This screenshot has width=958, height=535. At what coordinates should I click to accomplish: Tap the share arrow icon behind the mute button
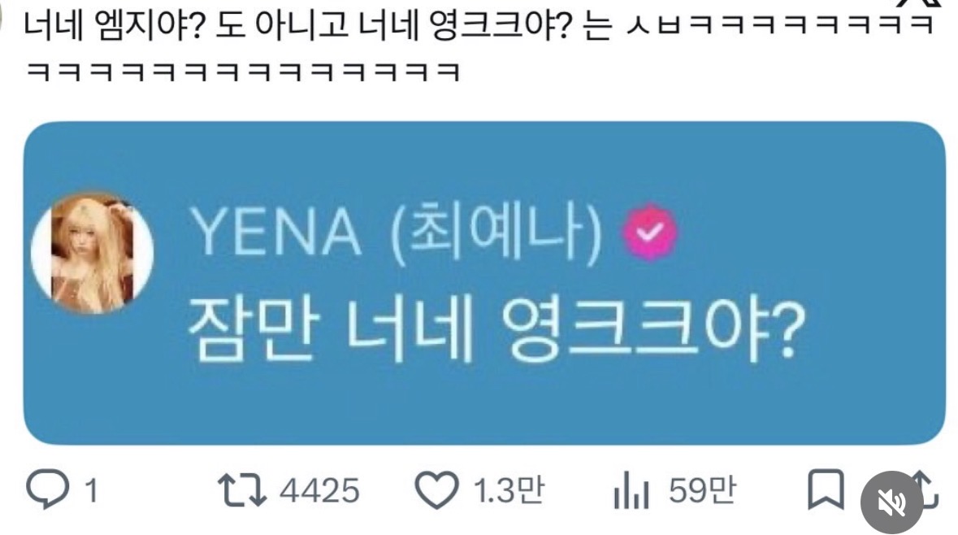pos(927,489)
